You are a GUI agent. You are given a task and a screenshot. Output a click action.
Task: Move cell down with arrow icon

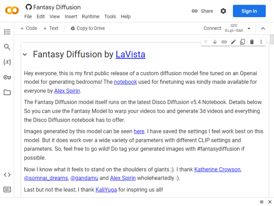click(x=215, y=42)
